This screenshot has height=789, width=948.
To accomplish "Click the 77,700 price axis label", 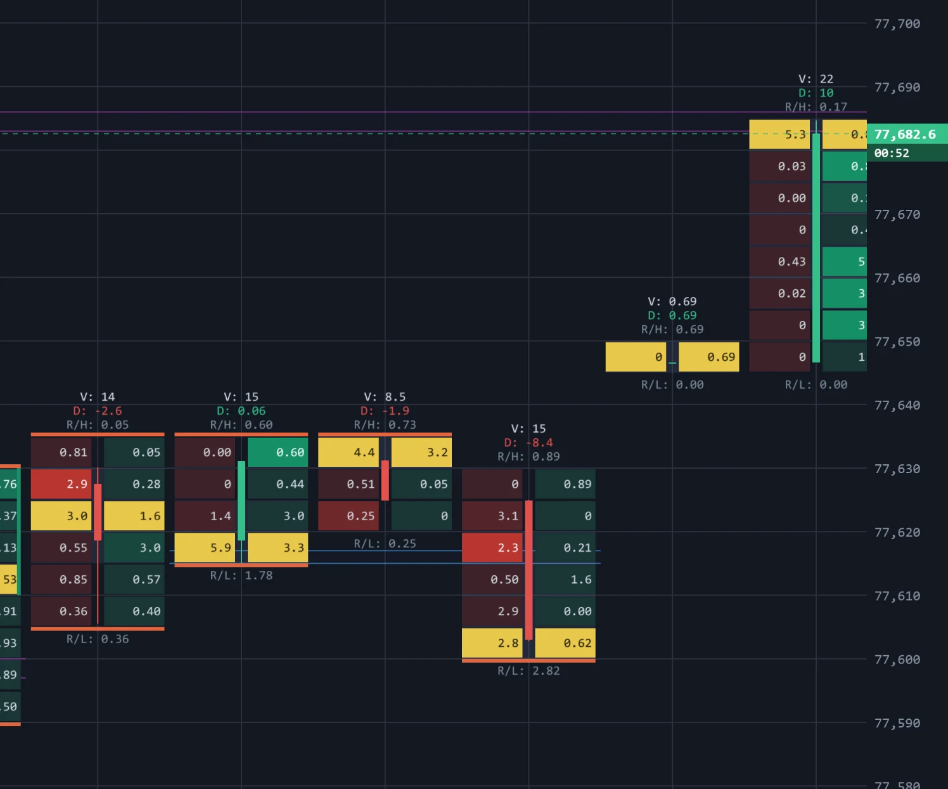I will click(x=897, y=23).
